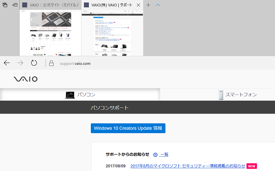Click the サポートからのお知らせ heading
This screenshot has width=275, height=171.
pos(127,155)
